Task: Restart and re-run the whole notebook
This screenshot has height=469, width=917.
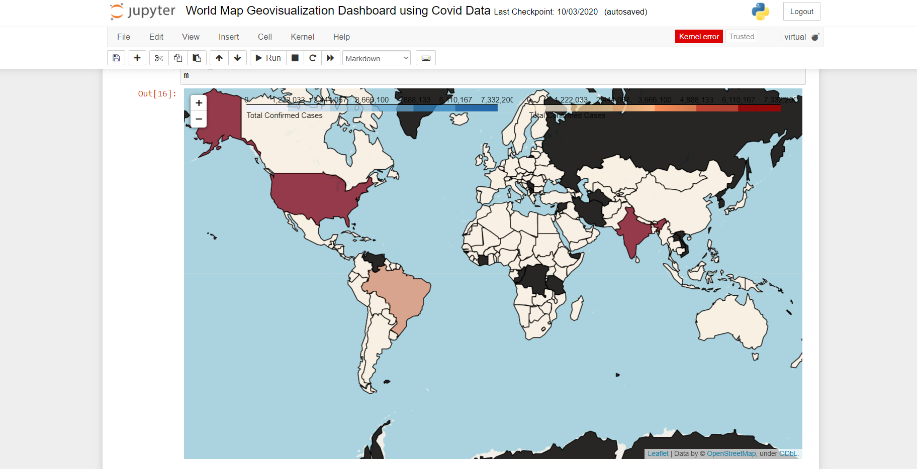Action: click(330, 58)
